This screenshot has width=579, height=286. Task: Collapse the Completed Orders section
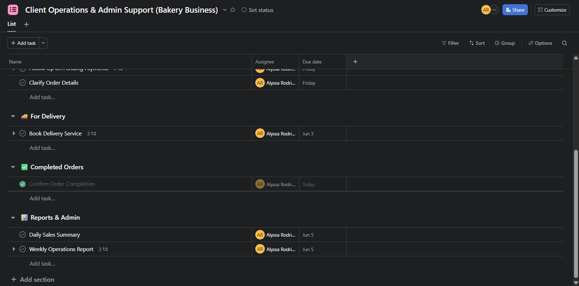[13, 167]
